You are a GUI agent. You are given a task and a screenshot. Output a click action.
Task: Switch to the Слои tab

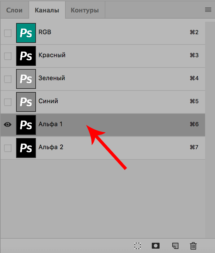tap(14, 10)
